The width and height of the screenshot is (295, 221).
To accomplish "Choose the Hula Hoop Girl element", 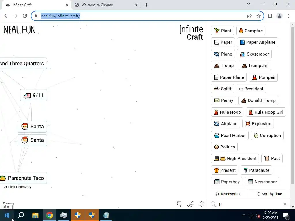I will click(x=266, y=112).
